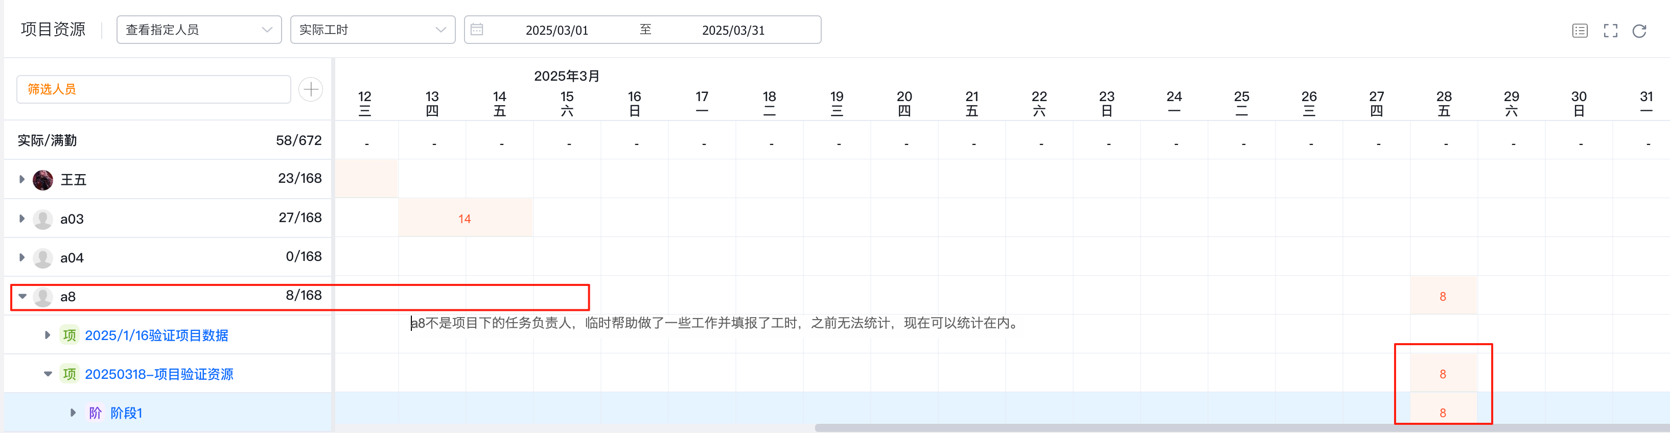Click the 58/672 total value
This screenshot has width=1670, height=433.
point(298,140)
